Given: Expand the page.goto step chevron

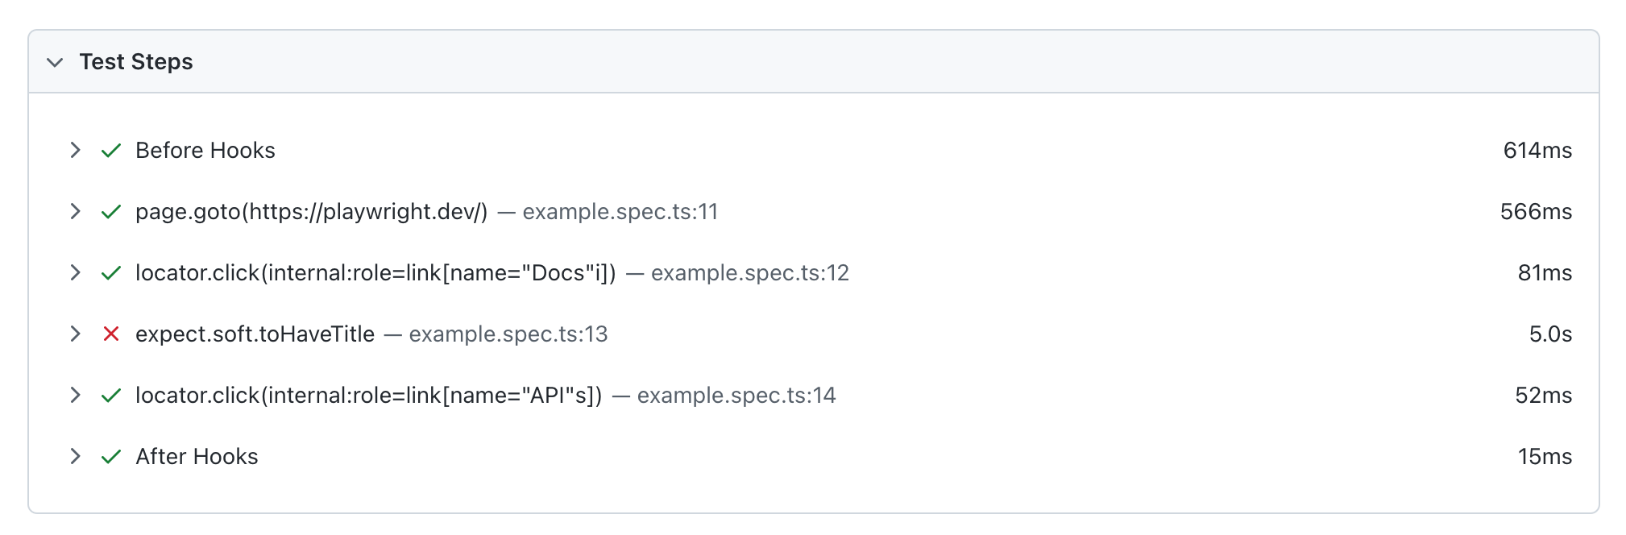Looking at the screenshot, I should (x=75, y=211).
